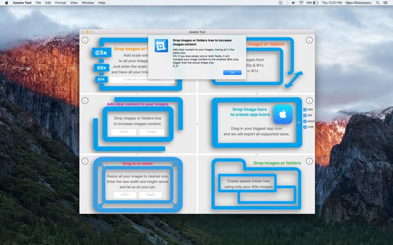Viewport: 393px width, 245px height.
Task: Click the Assets Tool icon in the dialog
Action: click(161, 46)
